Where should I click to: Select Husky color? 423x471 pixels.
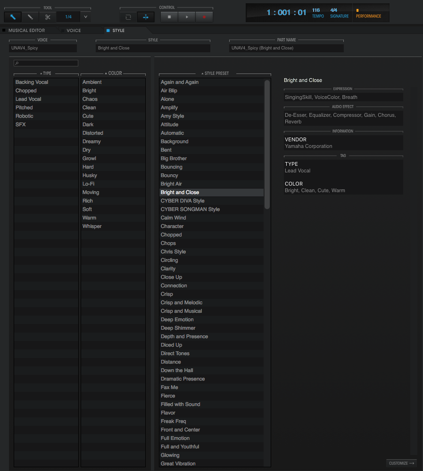point(113,175)
